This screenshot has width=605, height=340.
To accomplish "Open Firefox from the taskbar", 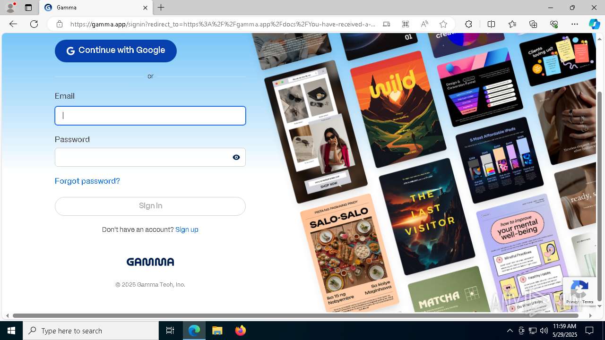I will (x=241, y=331).
